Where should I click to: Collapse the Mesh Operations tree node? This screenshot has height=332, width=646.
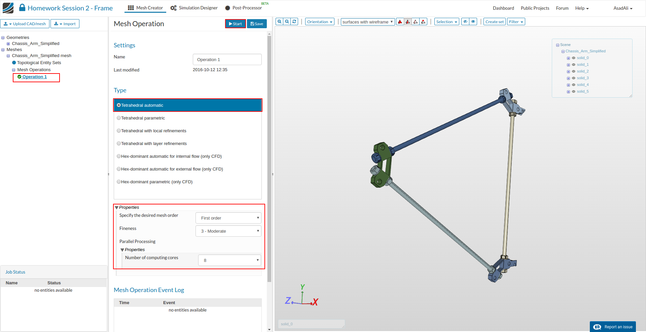14,70
